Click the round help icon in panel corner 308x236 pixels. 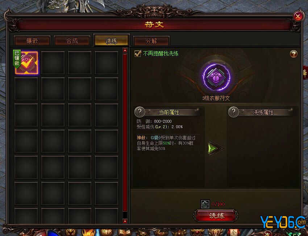(x=294, y=54)
